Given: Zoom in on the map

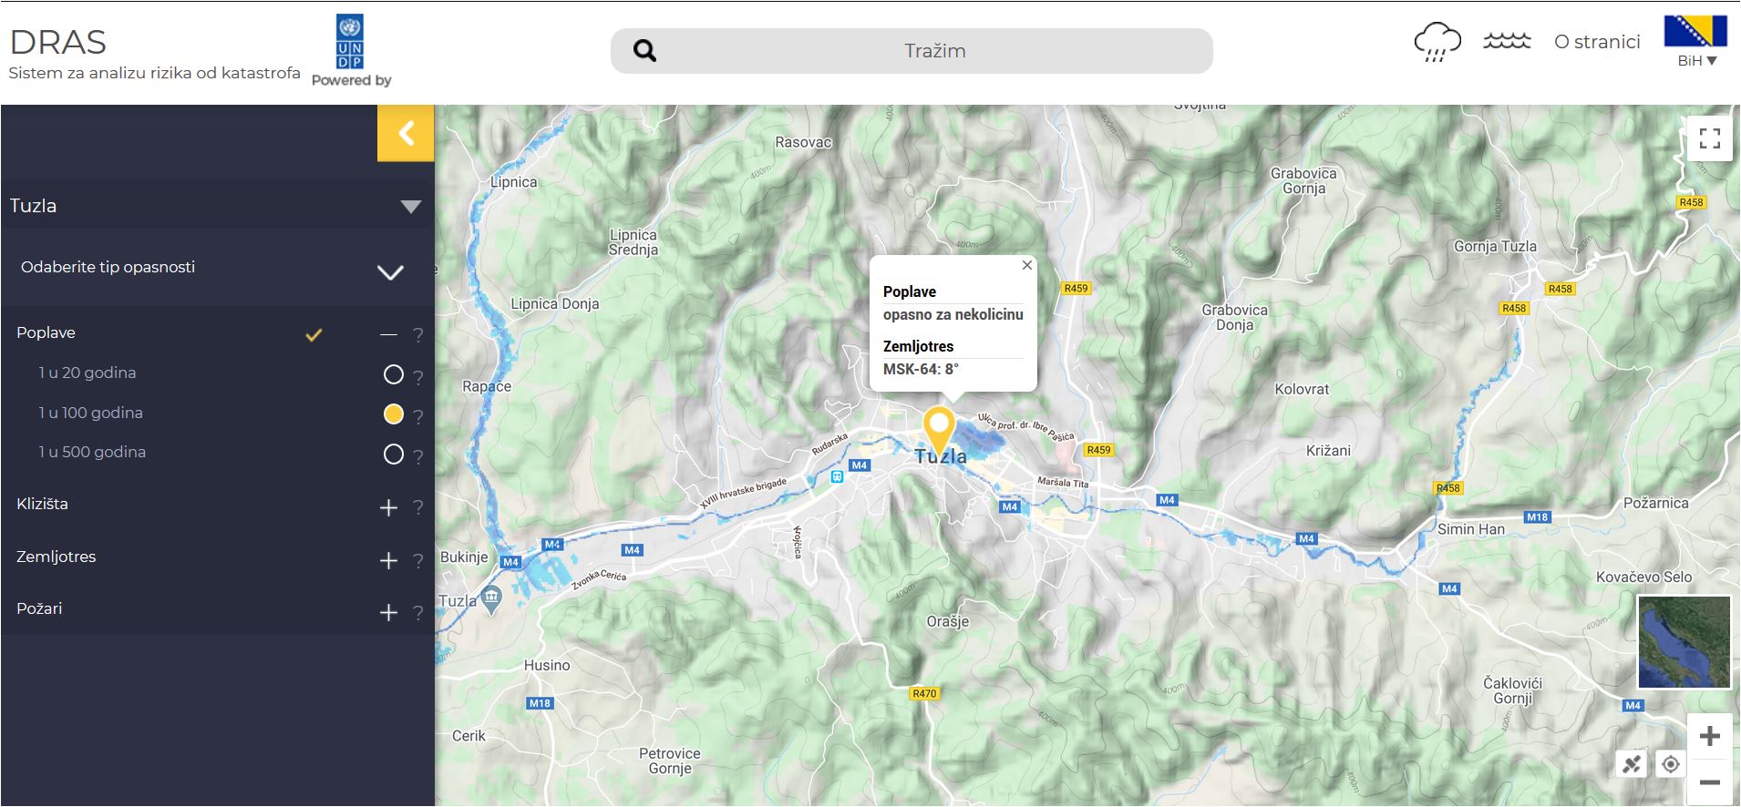Looking at the screenshot, I should [1709, 736].
